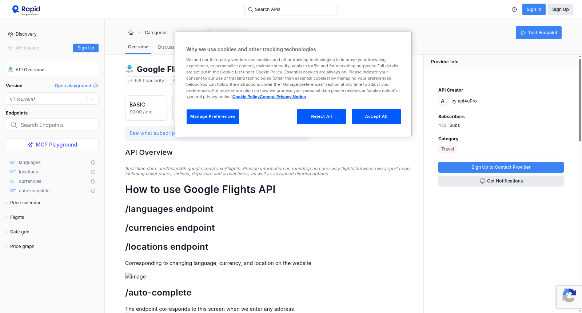This screenshot has width=582, height=313.
Task: Expand the Price graph group
Action: [x=22, y=246]
